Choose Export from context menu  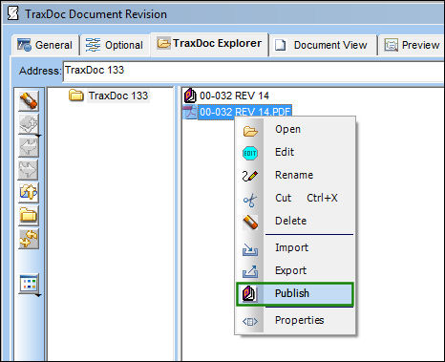pos(294,270)
